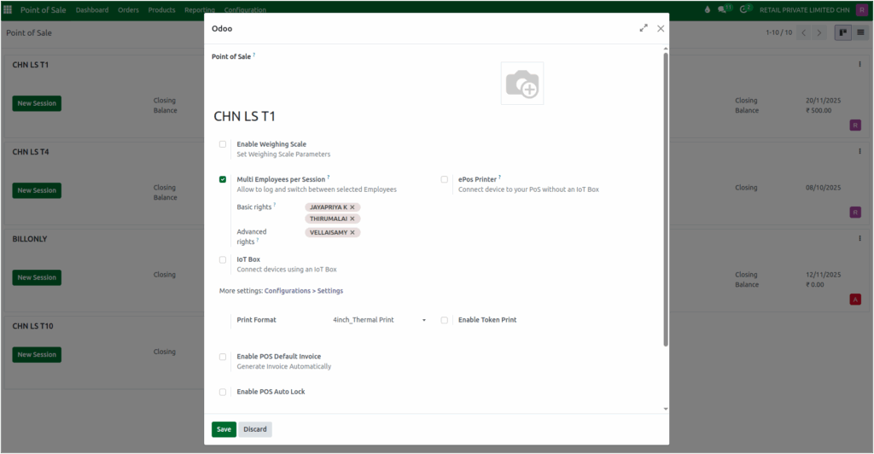Click purple R avatar on CHN LS T1 card
The height and width of the screenshot is (454, 874).
click(x=855, y=125)
